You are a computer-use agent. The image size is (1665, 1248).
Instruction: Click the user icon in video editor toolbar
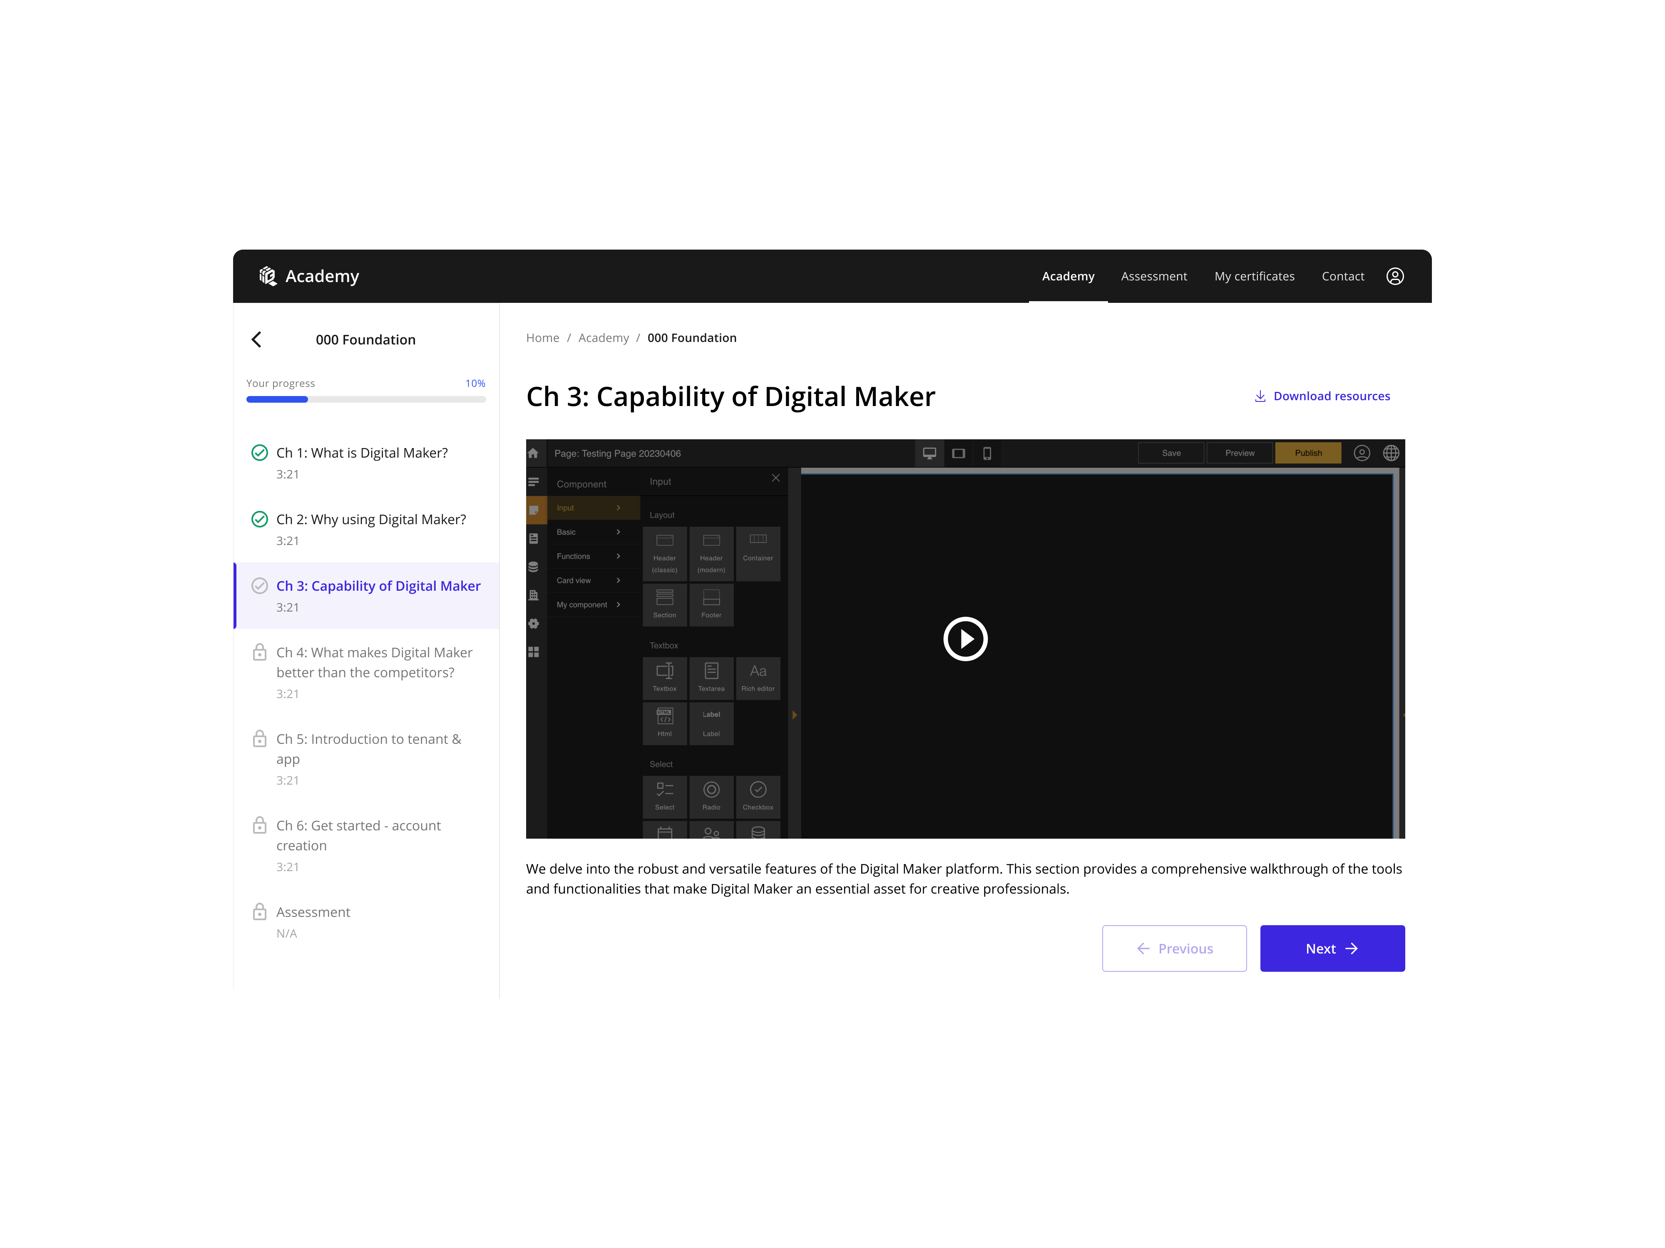[1362, 453]
